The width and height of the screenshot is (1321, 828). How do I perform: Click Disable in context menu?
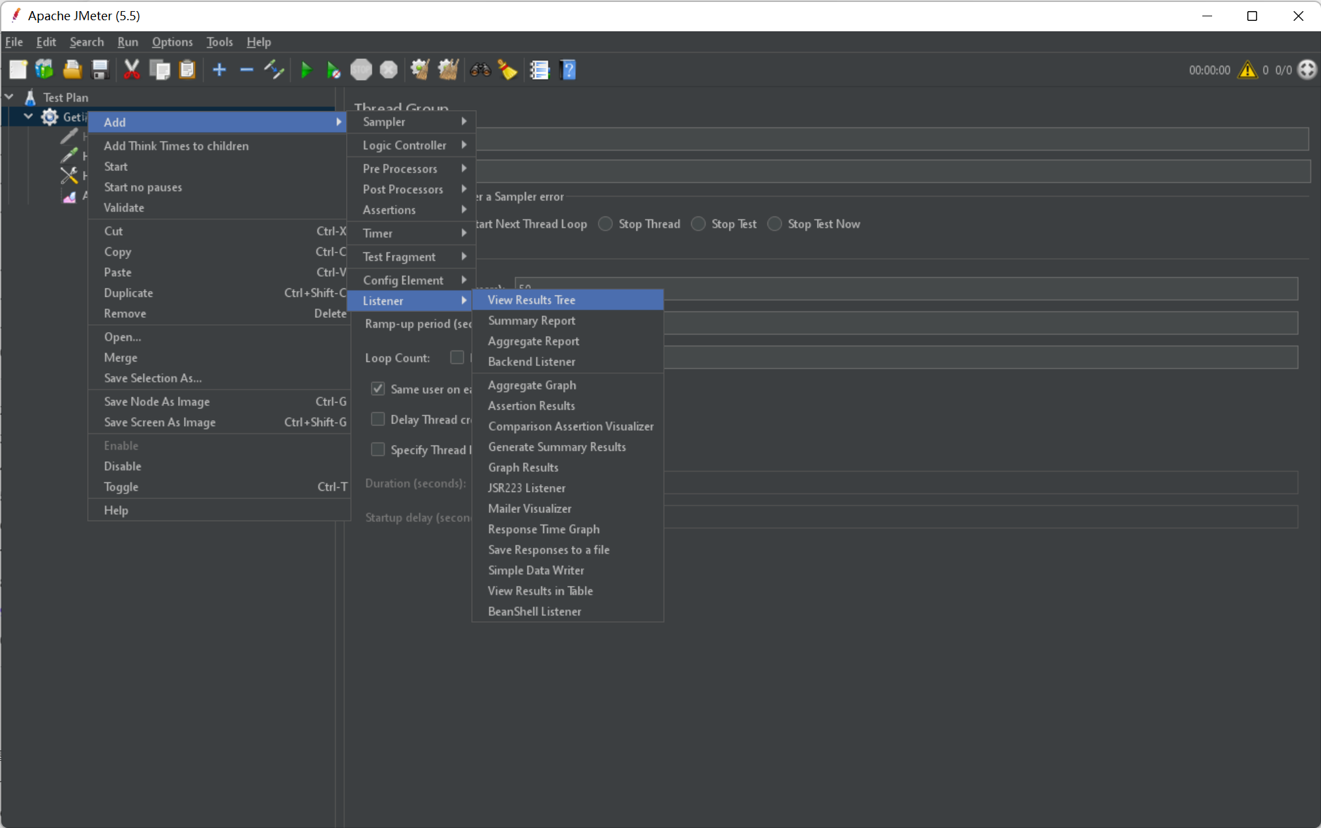click(x=219, y=467)
